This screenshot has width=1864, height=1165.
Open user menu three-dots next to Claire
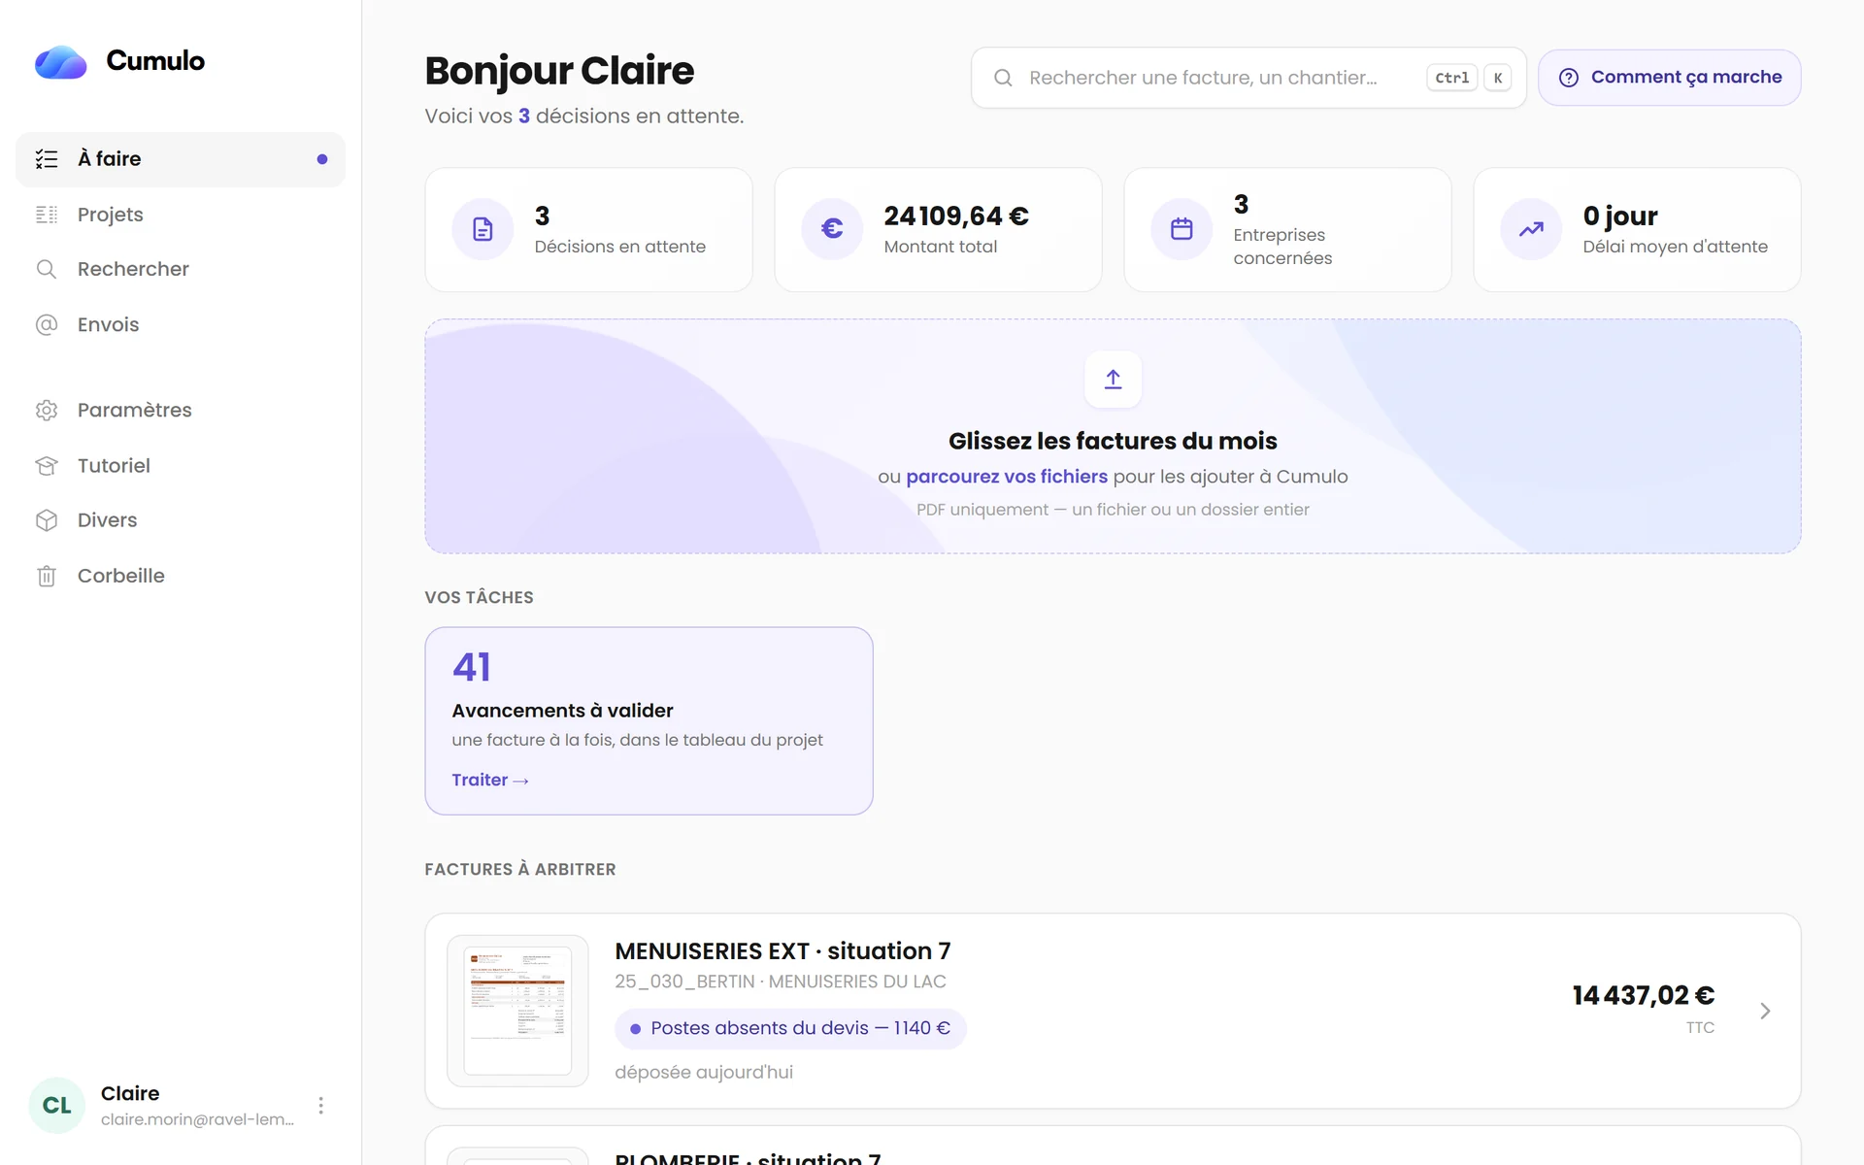[320, 1105]
